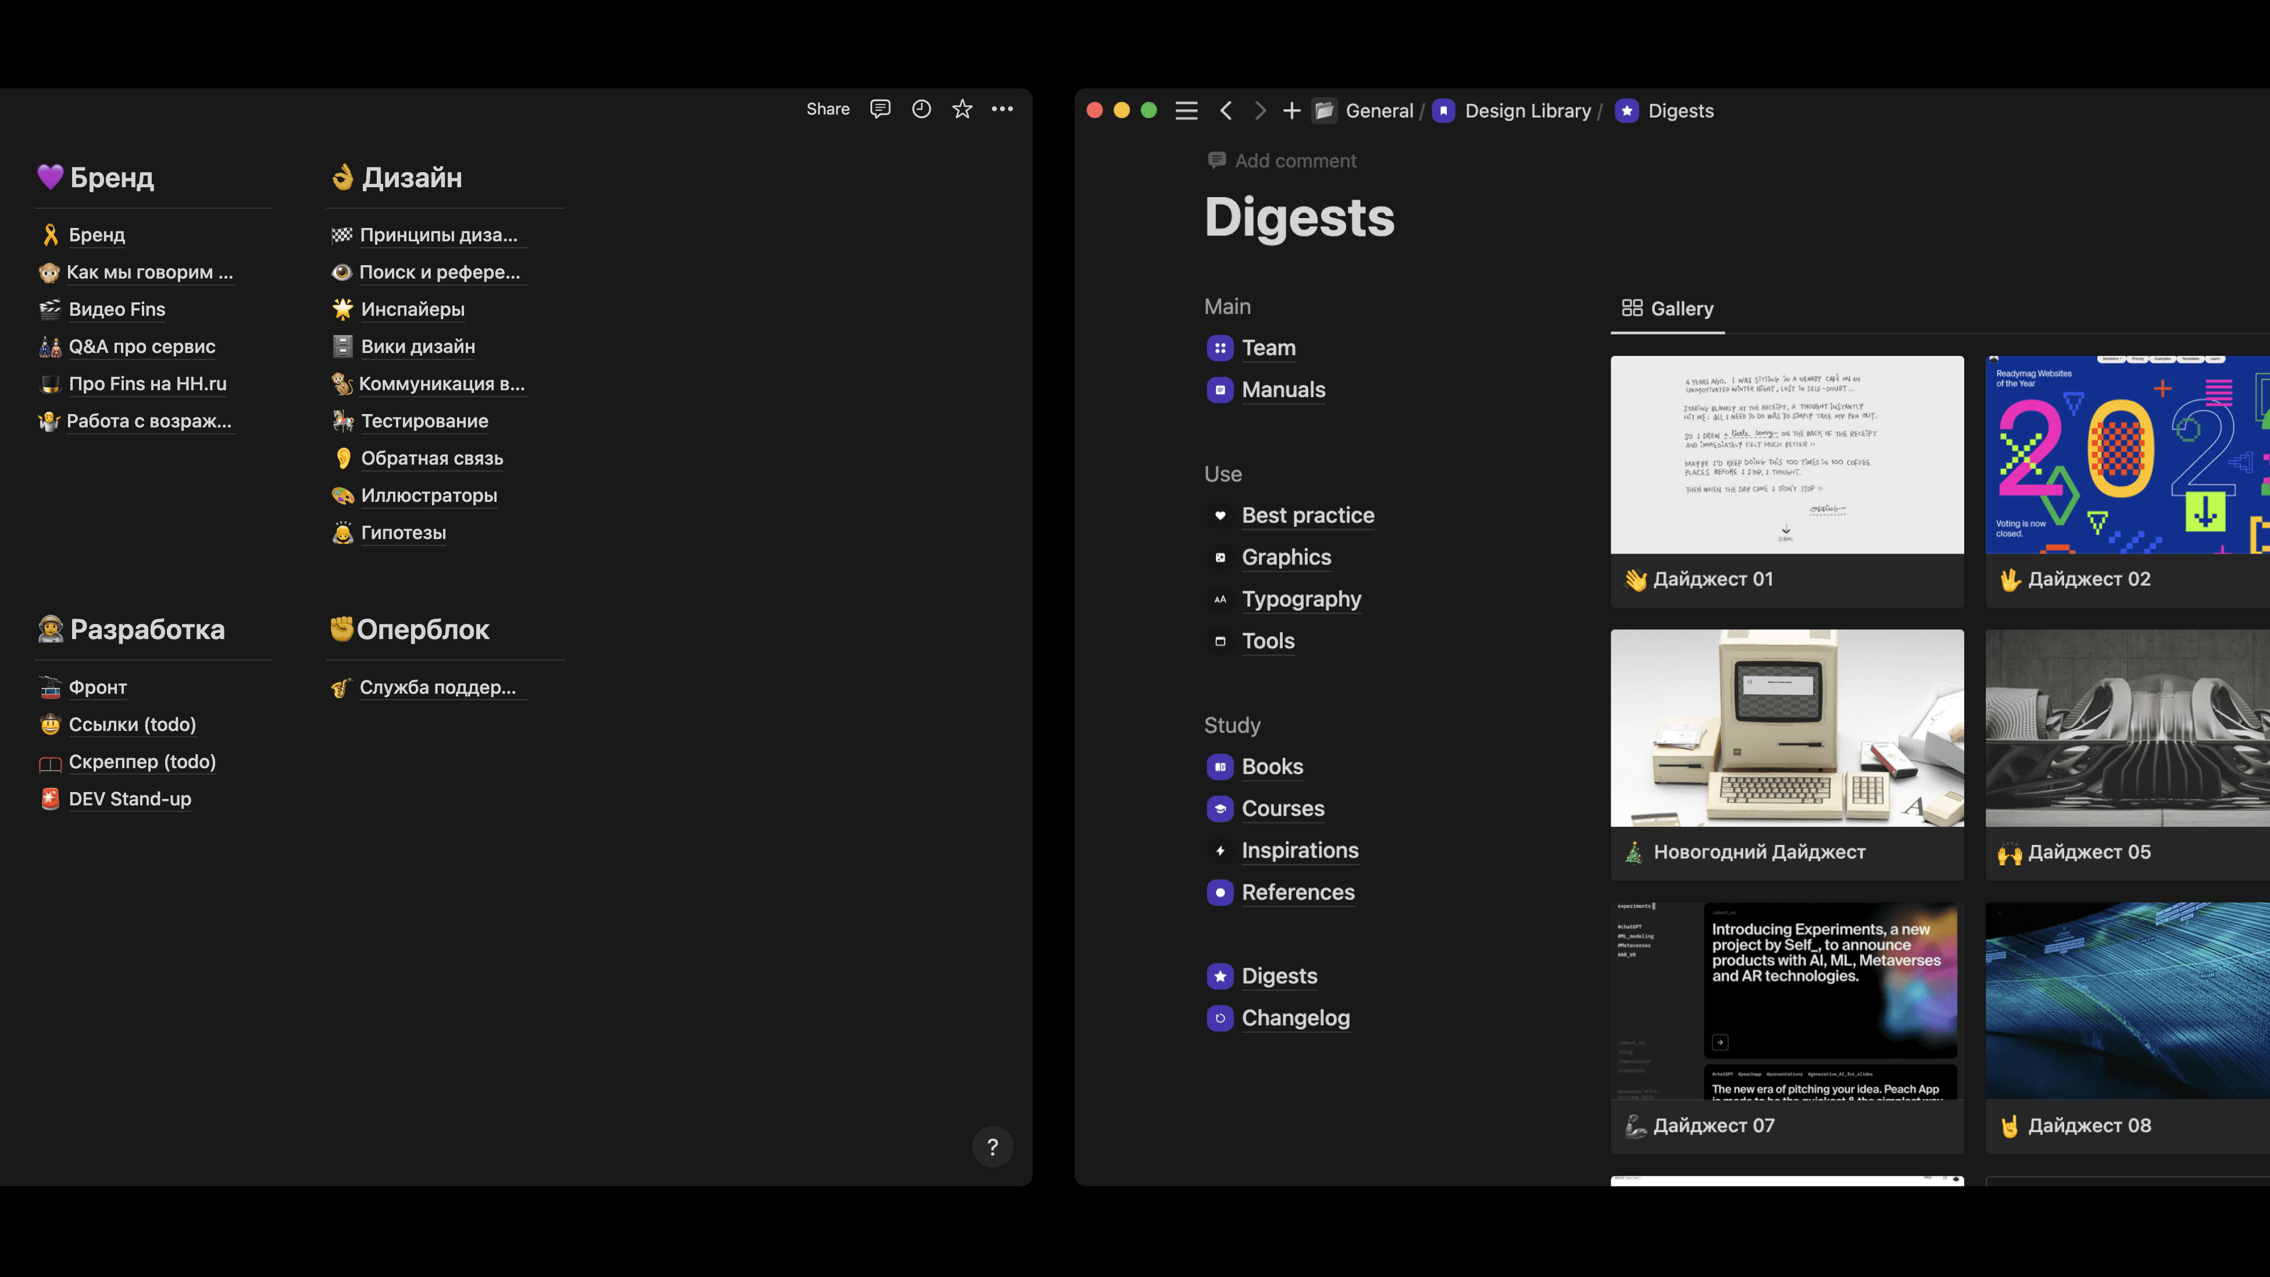Viewport: 2270px width, 1277px height.
Task: Star the Digests page using the star icon
Action: pos(961,108)
